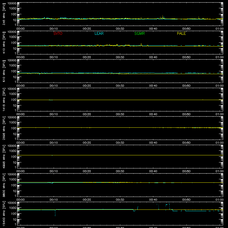Click the 10000 y-axis value of the 15400 MHz panel
Screen dimensions: 228x228
click(12, 203)
